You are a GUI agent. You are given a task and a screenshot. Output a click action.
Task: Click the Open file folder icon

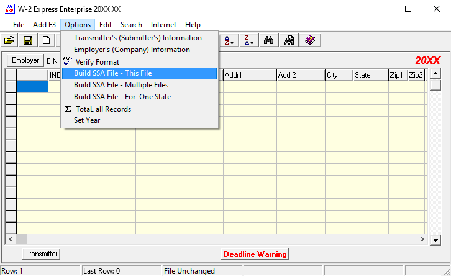coord(9,40)
